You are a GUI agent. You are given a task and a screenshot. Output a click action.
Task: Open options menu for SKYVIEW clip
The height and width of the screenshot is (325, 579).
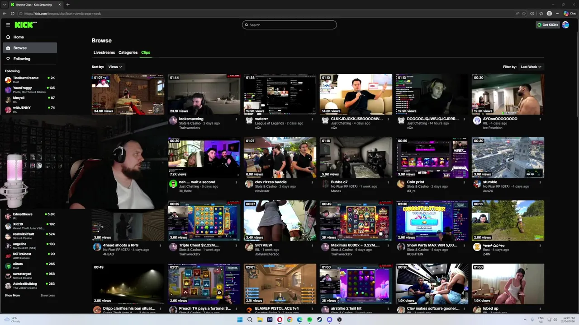pyautogui.click(x=312, y=246)
